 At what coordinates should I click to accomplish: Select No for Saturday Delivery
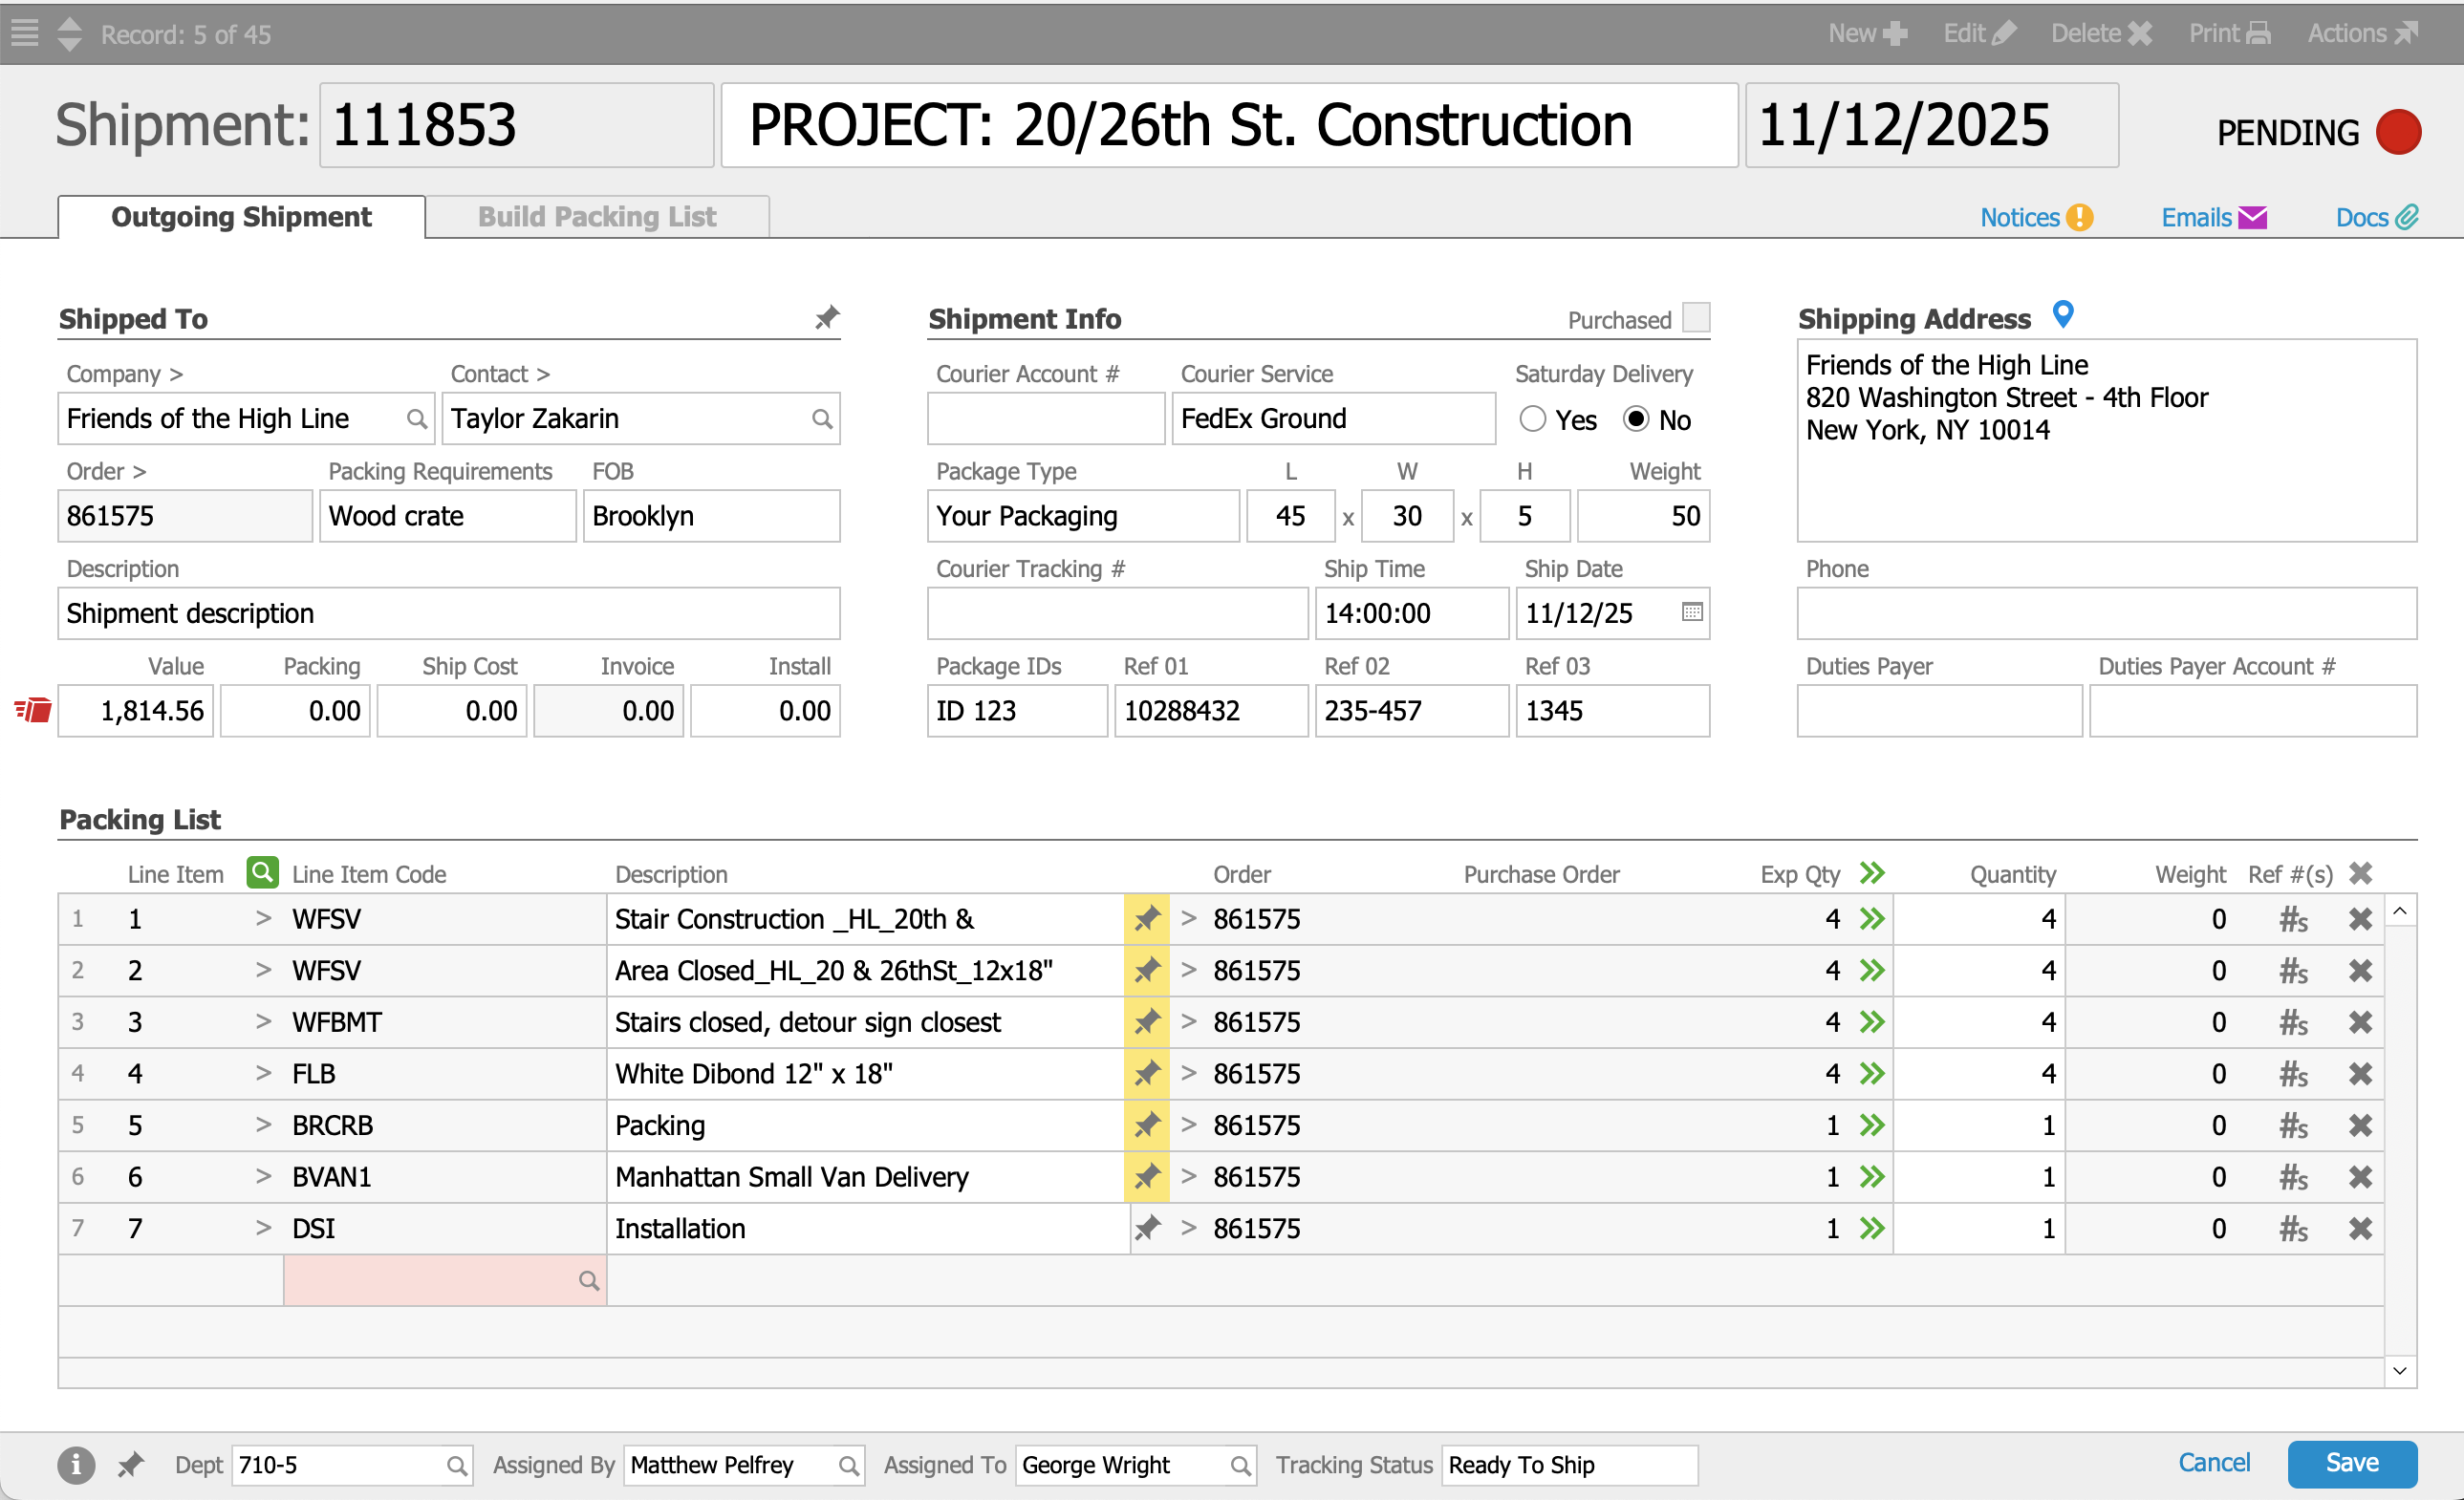pyautogui.click(x=1635, y=418)
